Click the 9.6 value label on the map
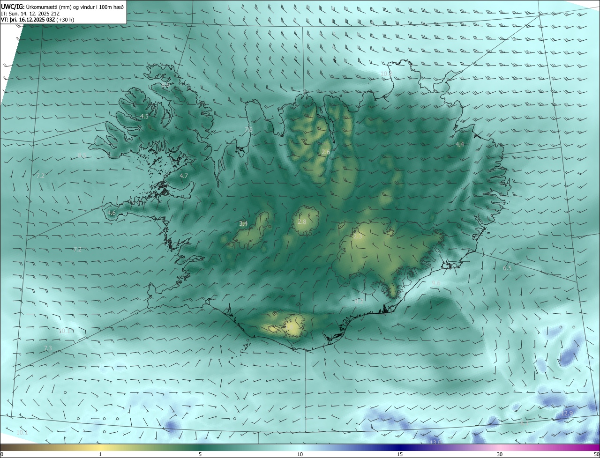The image size is (600, 458). 436,283
